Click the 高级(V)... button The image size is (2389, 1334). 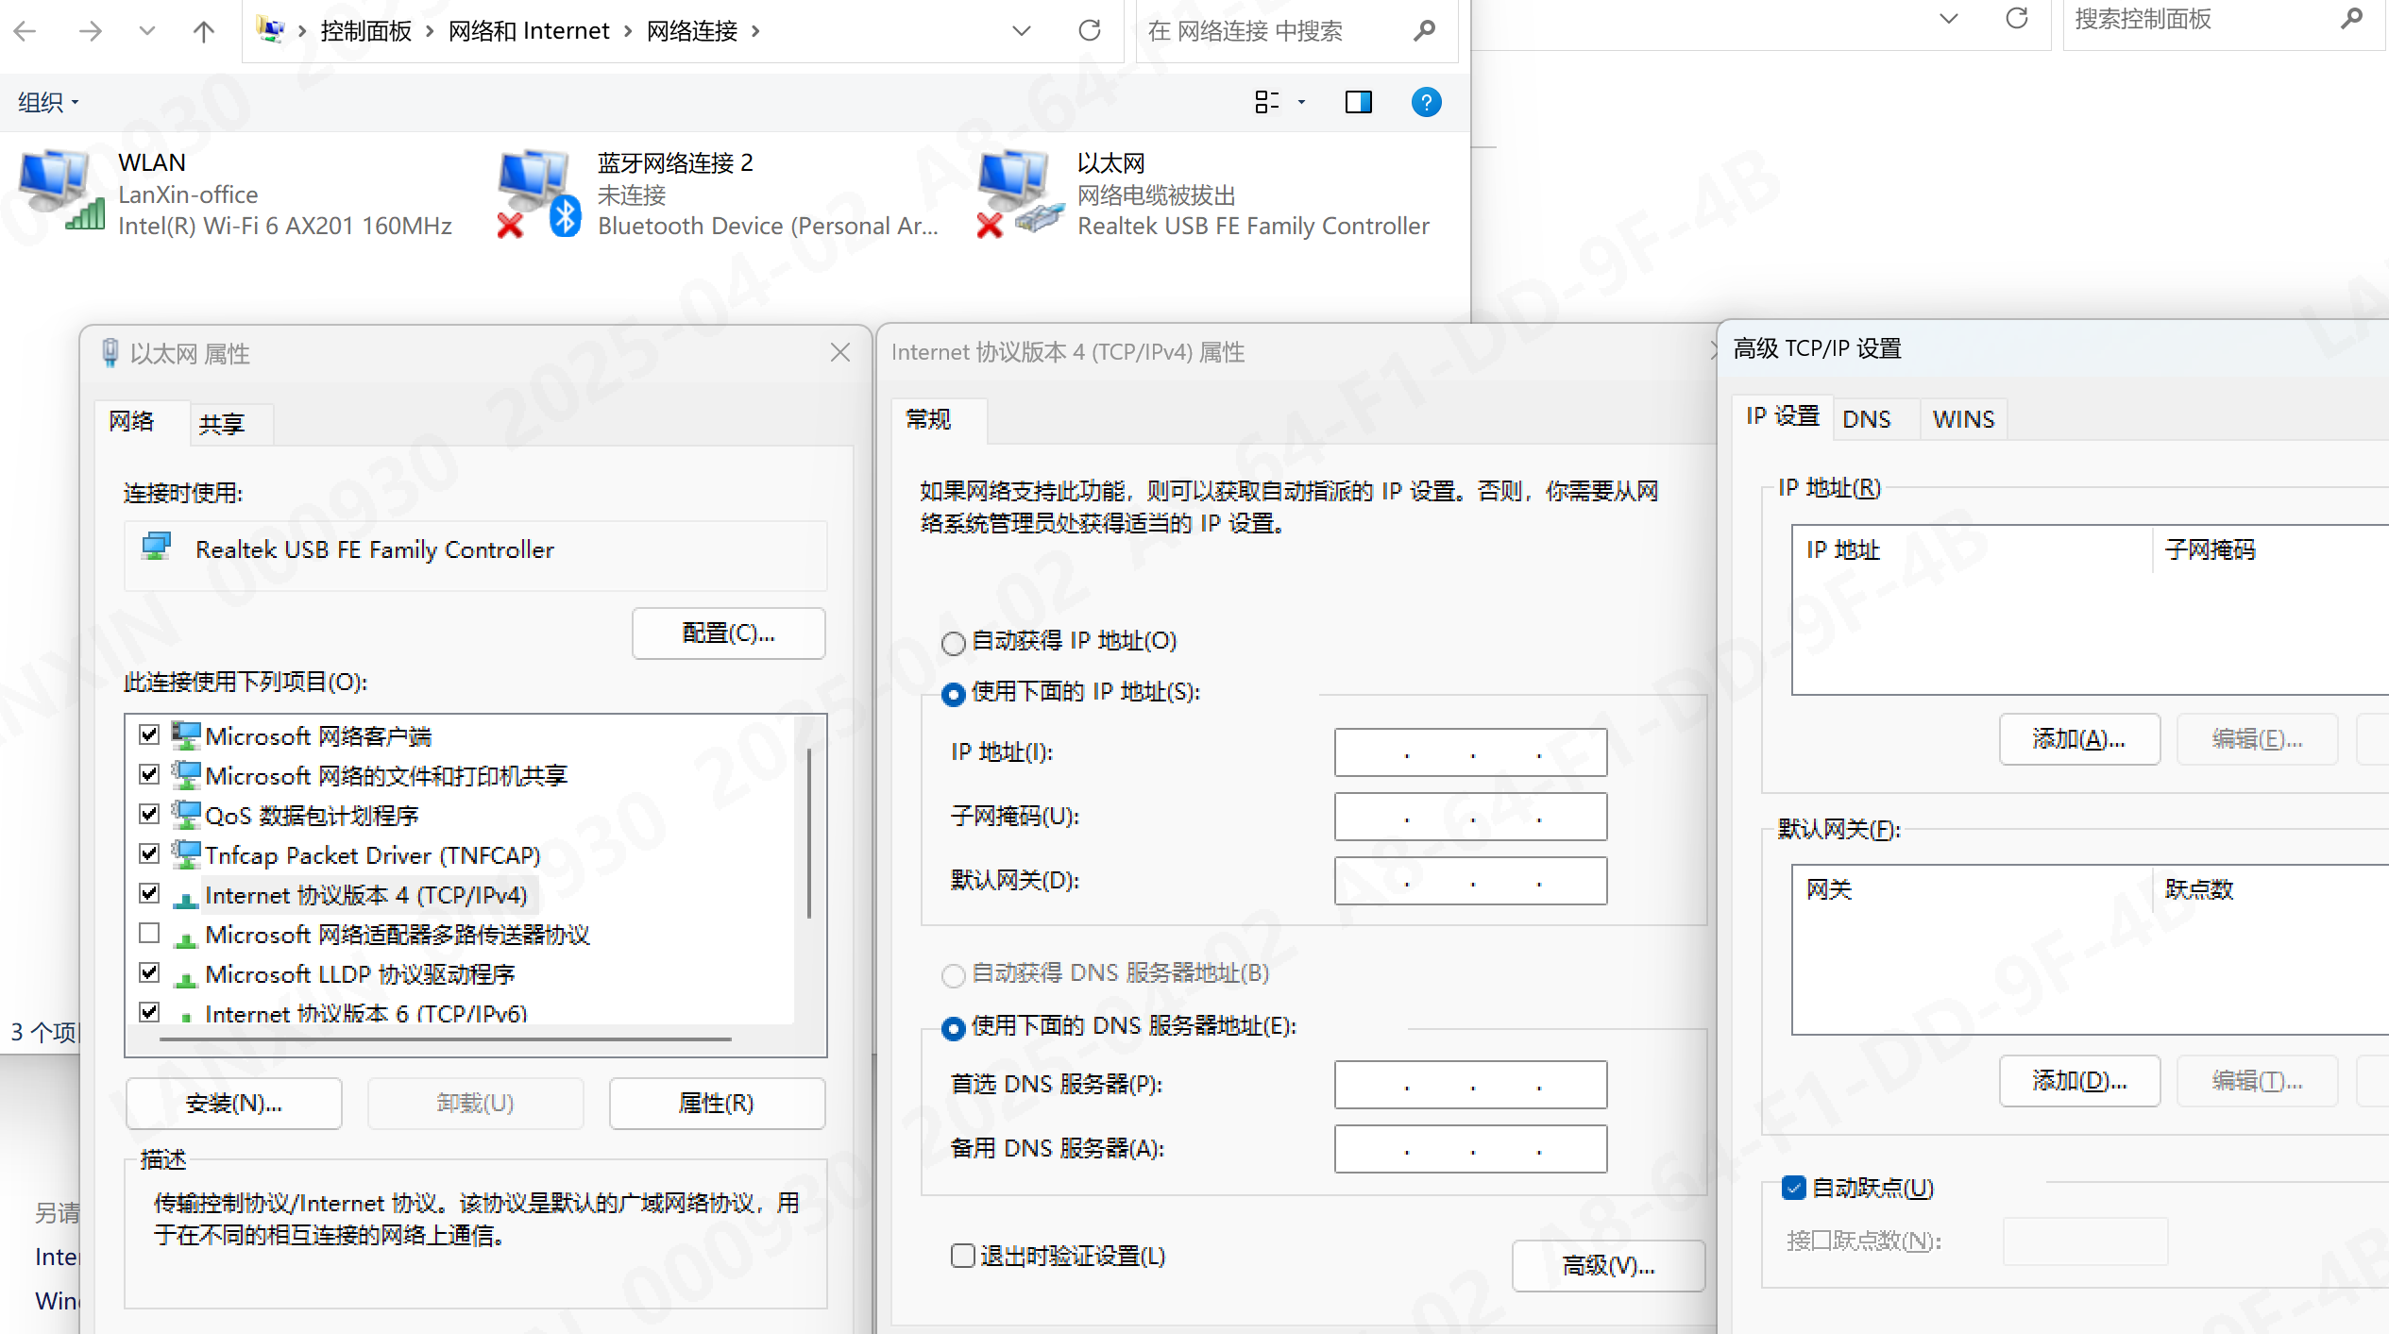pyautogui.click(x=1608, y=1266)
